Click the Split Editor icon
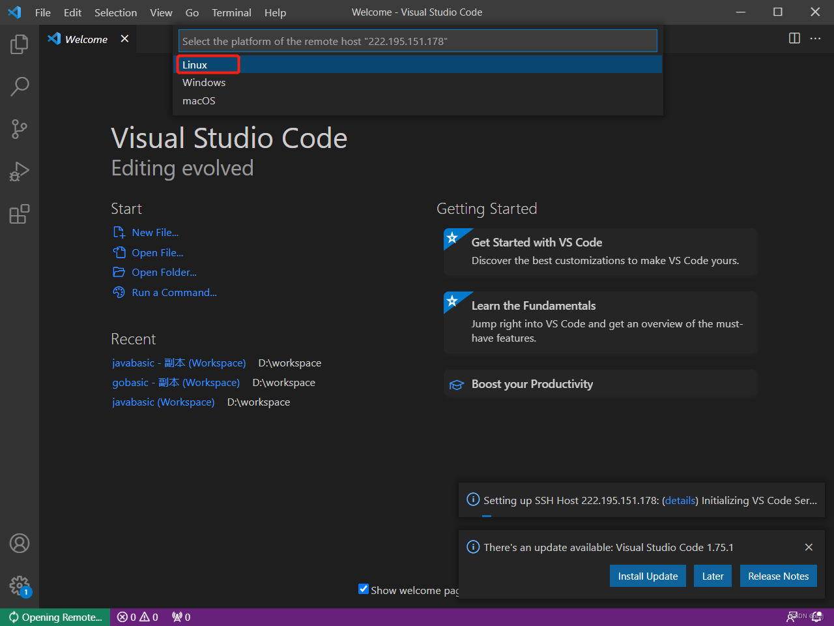The image size is (834, 626). (794, 38)
